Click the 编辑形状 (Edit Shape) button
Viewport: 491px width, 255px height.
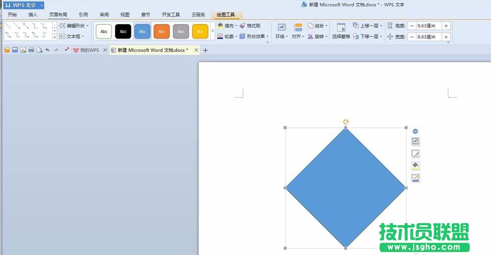coord(74,25)
